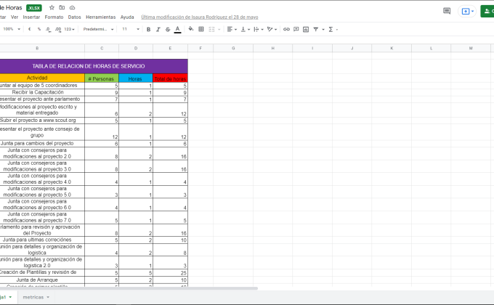Open horizontal alignment options
The width and height of the screenshot is (494, 305).
(232, 29)
